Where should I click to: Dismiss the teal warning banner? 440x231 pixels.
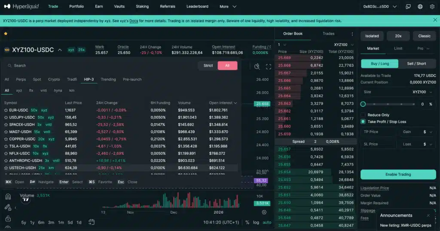point(434,21)
